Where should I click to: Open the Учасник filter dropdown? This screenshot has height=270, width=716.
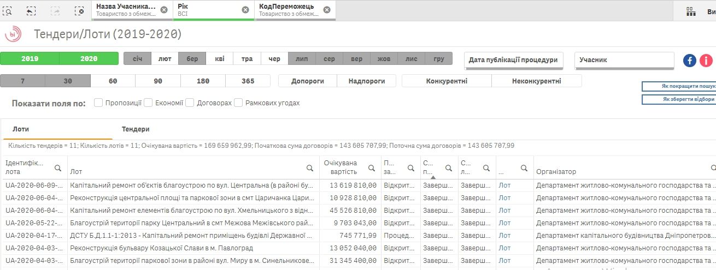tap(624, 60)
